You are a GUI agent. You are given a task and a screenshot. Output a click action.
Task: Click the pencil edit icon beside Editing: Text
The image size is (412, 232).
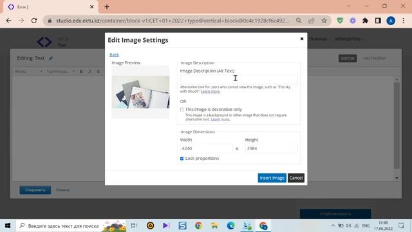tap(51, 58)
